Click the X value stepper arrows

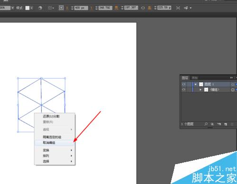pos(73,8)
